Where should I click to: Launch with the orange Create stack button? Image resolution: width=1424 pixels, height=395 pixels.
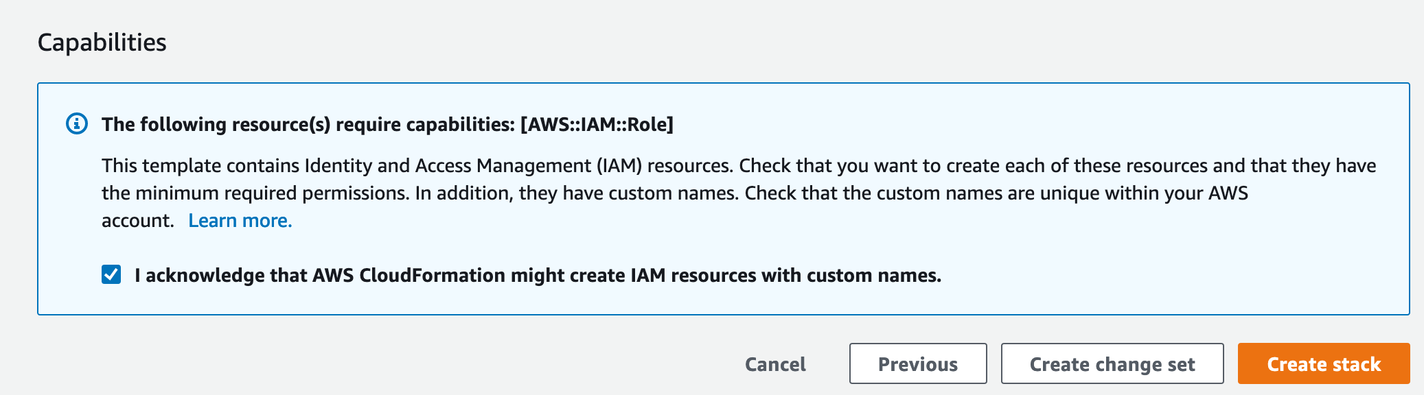point(1324,363)
